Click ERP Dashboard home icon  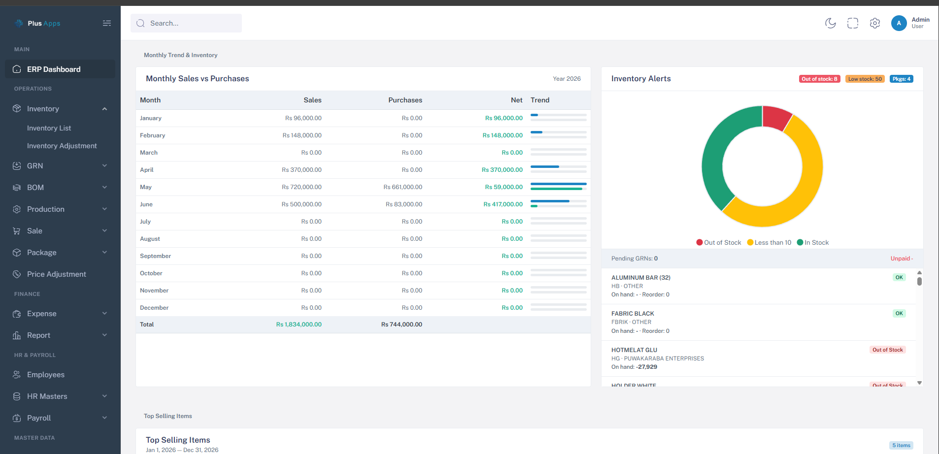coord(17,69)
